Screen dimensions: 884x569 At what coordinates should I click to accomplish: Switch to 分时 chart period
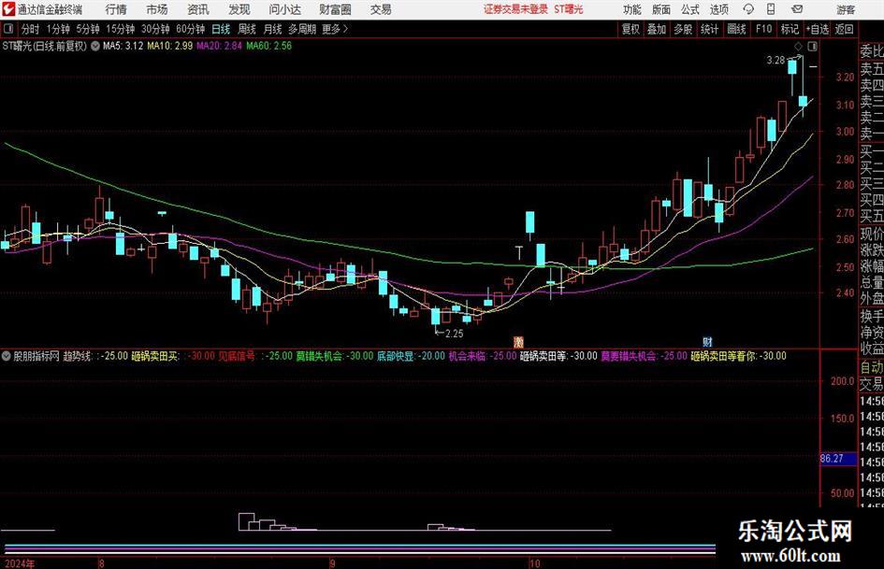(31, 29)
